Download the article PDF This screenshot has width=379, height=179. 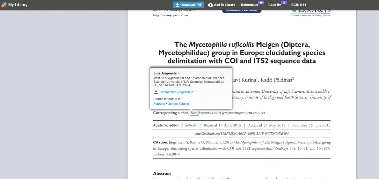(188, 5)
